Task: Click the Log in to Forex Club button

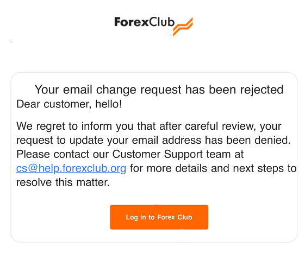Action: pos(159,217)
